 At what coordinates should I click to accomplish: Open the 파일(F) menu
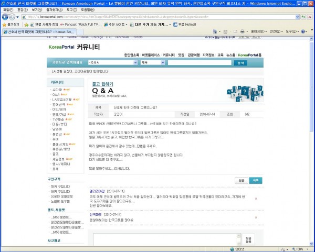coord(8,9)
